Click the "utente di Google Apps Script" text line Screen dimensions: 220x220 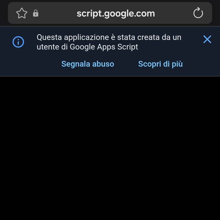point(87,47)
